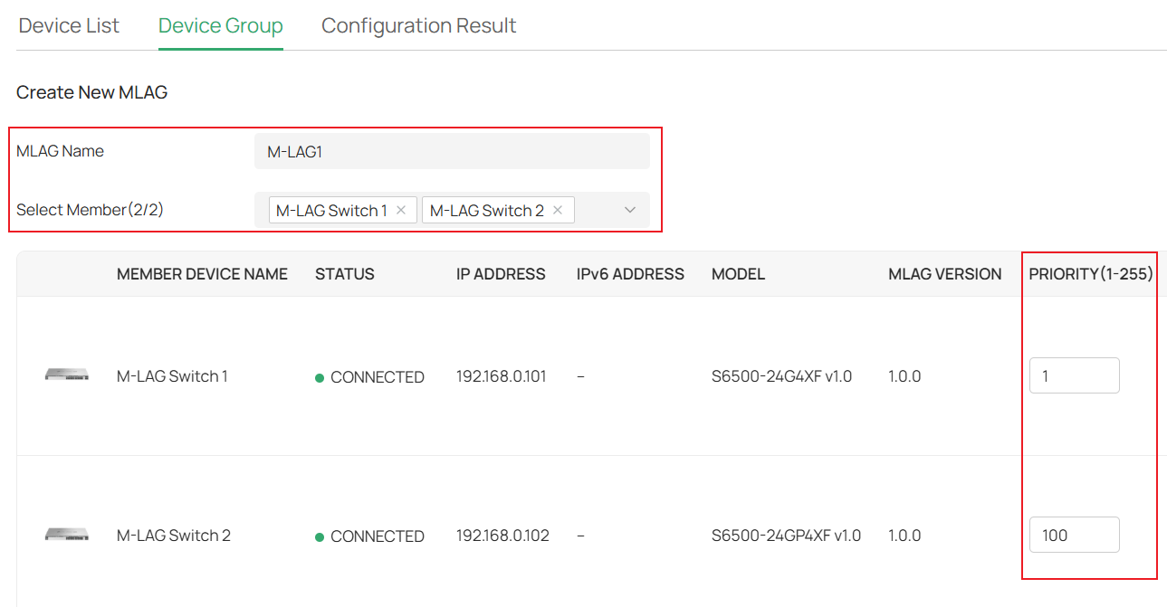Select the Device Group tab
This screenshot has height=607, width=1167.
click(220, 25)
